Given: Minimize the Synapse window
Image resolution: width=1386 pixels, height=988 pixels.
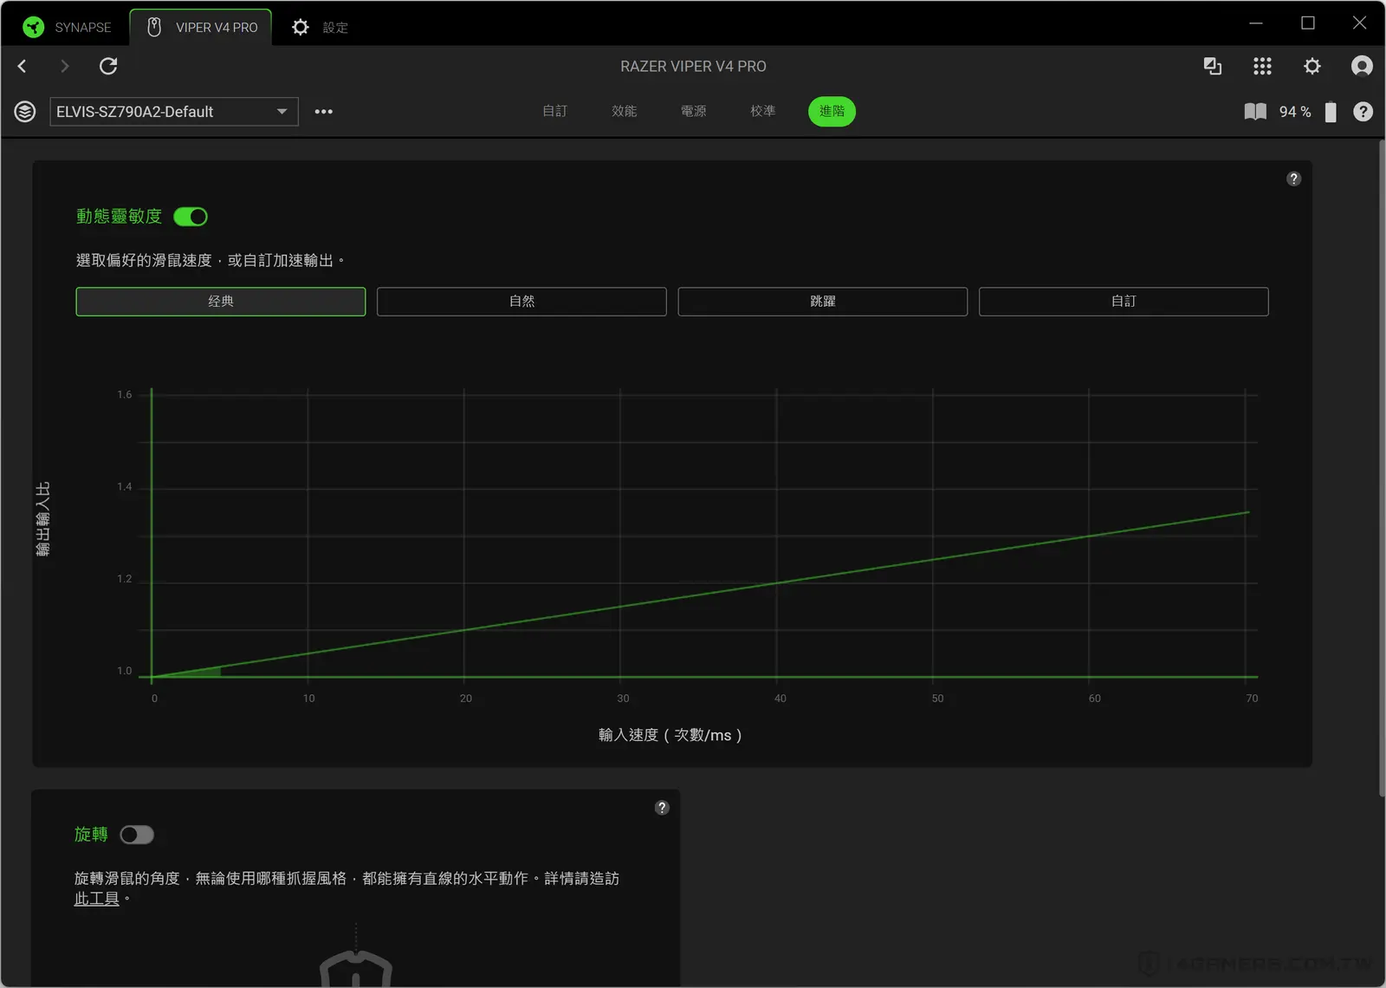Looking at the screenshot, I should [x=1256, y=23].
